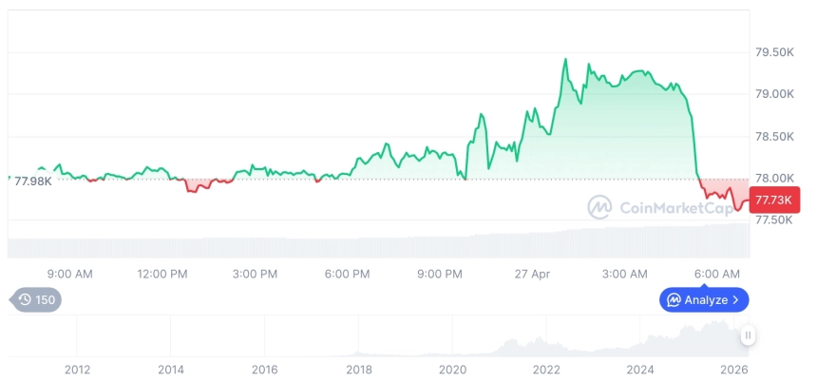Click the 78.50K price axis label
The height and width of the screenshot is (381, 817).
(x=774, y=137)
